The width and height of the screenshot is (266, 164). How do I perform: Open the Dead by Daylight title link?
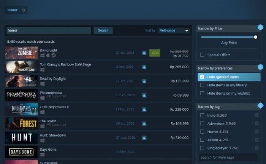(52, 79)
